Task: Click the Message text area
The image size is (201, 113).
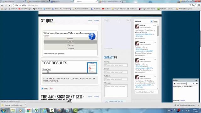Action: (x=116, y=91)
